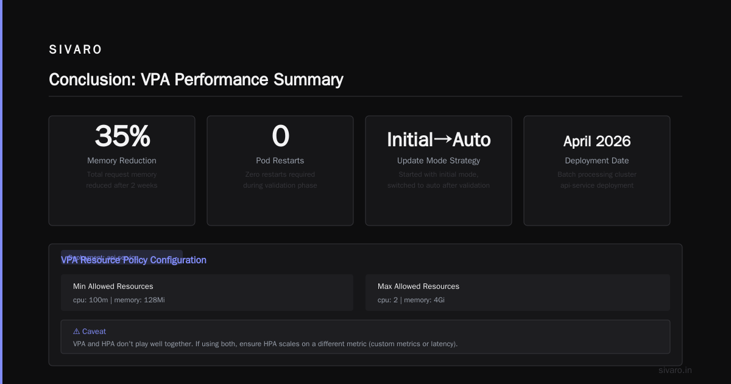Click the cpu: 2 | memory: 4Gi value
This screenshot has width=731, height=384.
click(x=411, y=300)
